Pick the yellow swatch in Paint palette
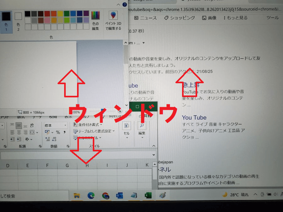Screen dimensions: 283x212 (60, 14)
